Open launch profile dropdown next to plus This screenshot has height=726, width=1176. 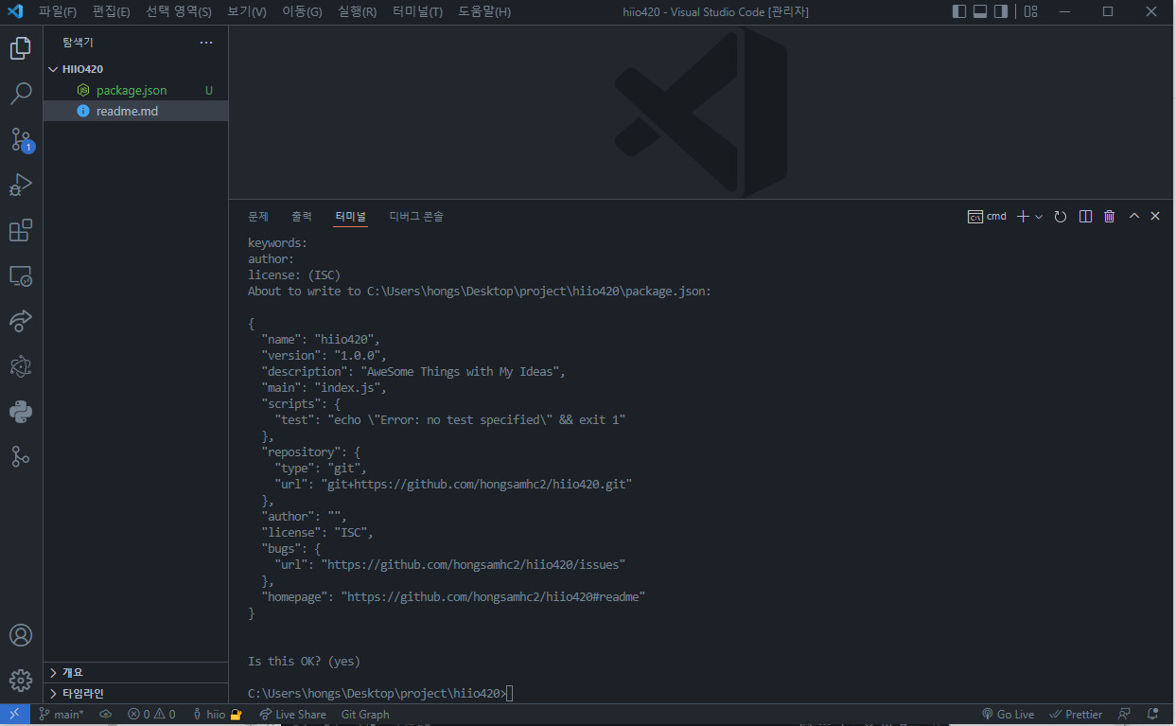point(1039,216)
